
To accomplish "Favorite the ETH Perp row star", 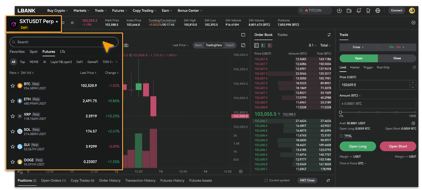I will (x=12, y=101).
